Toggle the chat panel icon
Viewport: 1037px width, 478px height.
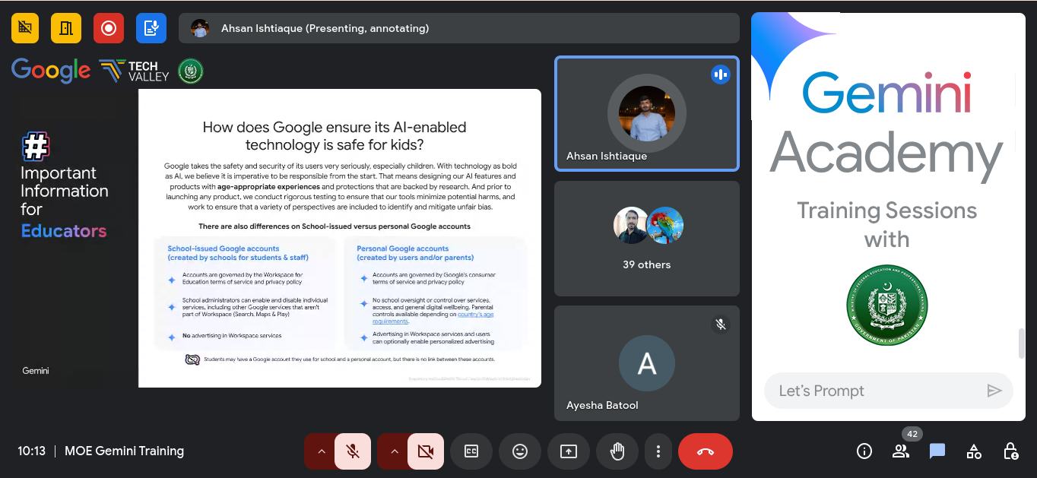(x=937, y=451)
